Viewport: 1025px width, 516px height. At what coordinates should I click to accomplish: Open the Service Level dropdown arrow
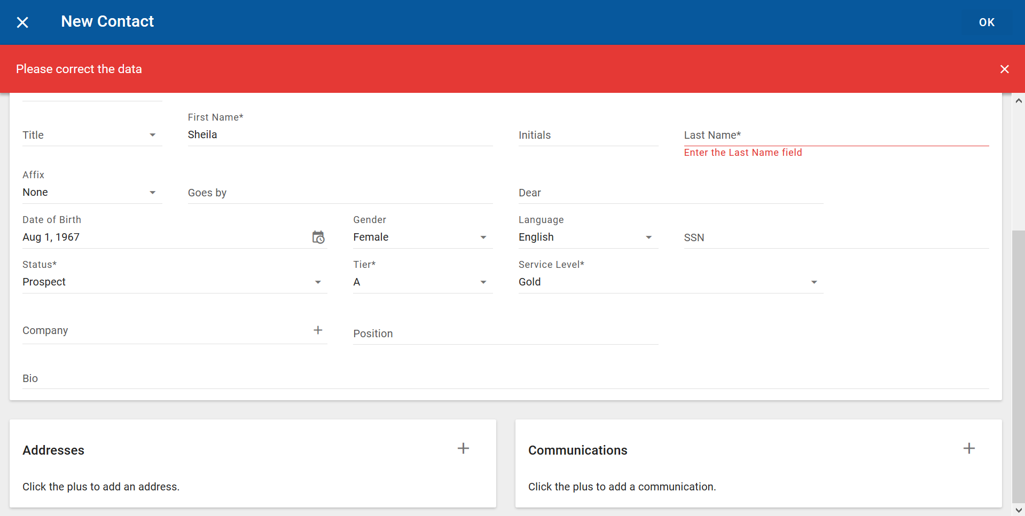[x=814, y=282]
